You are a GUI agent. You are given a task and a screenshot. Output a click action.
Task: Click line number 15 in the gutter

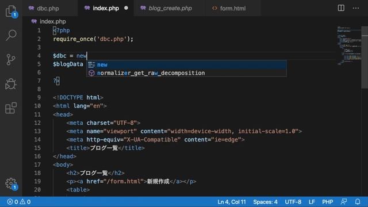pos(37,148)
